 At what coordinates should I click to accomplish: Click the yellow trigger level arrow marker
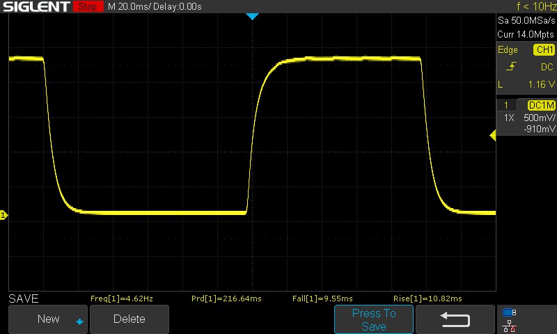[493, 135]
